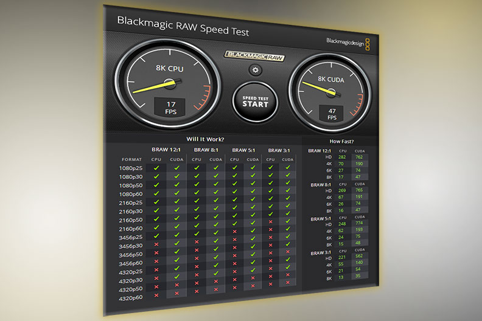The width and height of the screenshot is (482, 321).
Task: Select the BRAW 5:1 column header in Will It Work
Action: coord(243,150)
